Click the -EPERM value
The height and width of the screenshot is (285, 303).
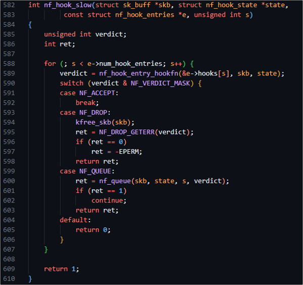pos(128,152)
